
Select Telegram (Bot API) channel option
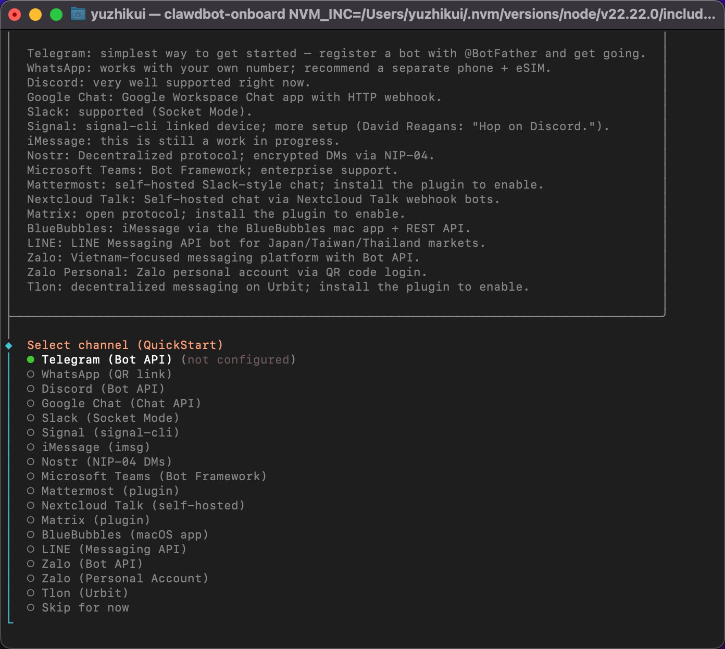(x=99, y=360)
